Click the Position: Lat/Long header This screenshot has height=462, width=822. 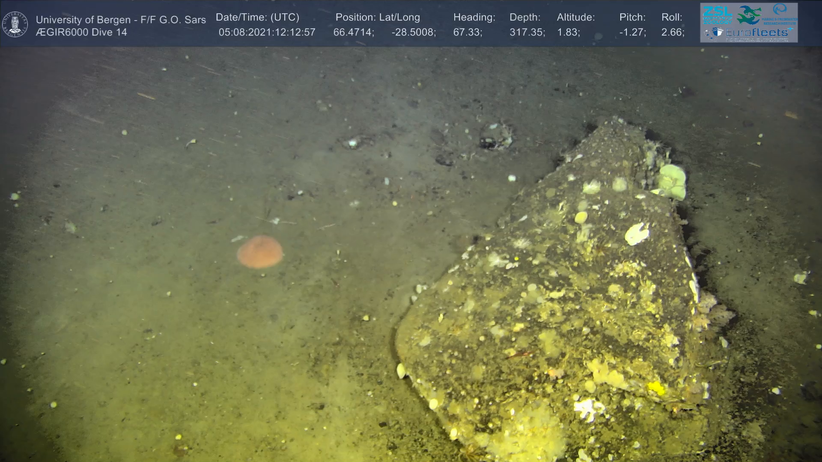378,17
